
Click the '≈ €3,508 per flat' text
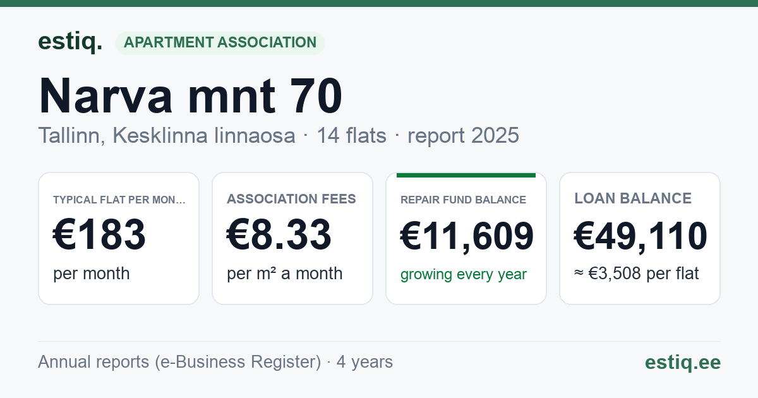pos(637,274)
